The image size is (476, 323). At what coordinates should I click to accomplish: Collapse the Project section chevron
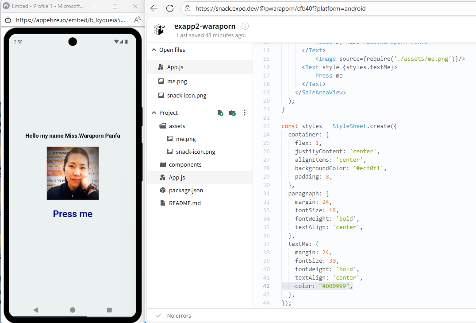coord(154,113)
